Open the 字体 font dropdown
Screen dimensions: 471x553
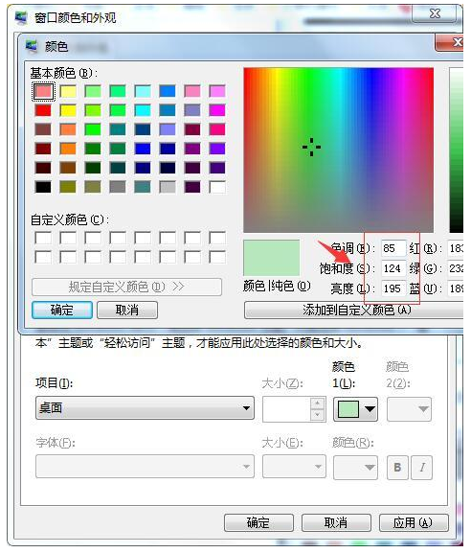(x=145, y=466)
